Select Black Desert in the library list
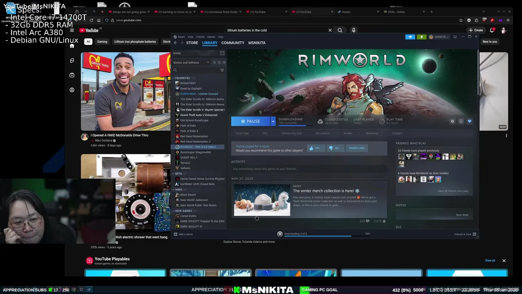This screenshot has height=294, width=522. point(199,195)
